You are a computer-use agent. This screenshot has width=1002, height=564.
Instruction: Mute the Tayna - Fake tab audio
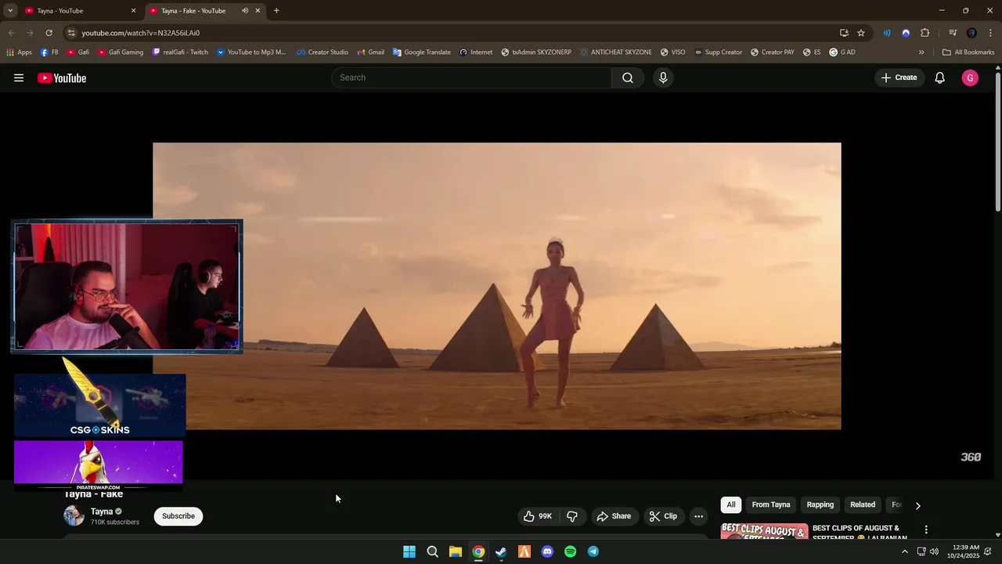coord(245,11)
